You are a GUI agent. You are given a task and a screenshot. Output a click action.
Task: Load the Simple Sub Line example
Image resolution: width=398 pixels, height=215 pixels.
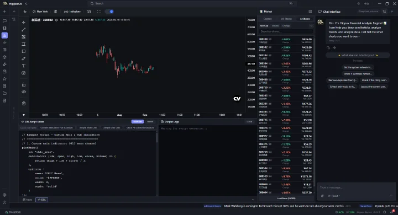pyautogui.click(x=112, y=128)
